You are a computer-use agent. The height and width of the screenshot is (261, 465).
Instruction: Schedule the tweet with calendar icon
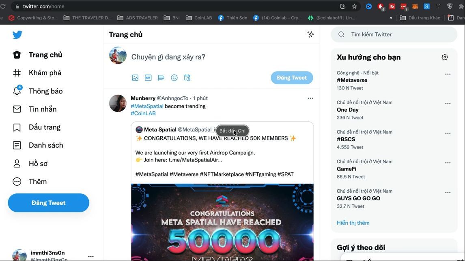coord(187,78)
